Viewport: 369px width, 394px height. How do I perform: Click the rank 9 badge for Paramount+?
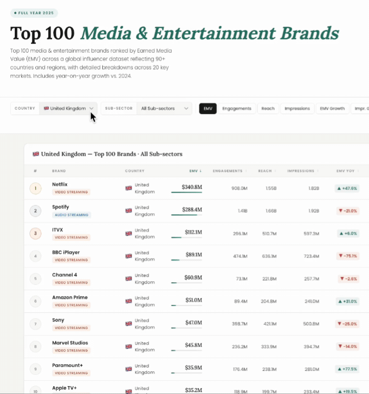(x=35, y=369)
